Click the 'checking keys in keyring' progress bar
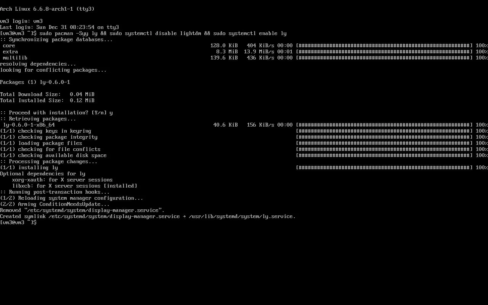 [x=384, y=131]
